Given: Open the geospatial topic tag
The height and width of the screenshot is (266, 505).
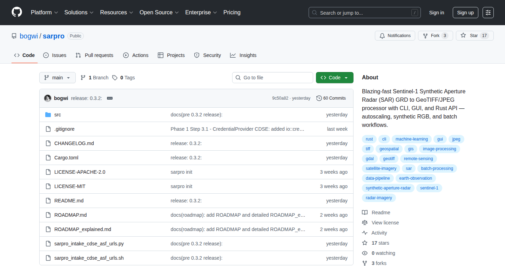Looking at the screenshot, I should click(389, 149).
